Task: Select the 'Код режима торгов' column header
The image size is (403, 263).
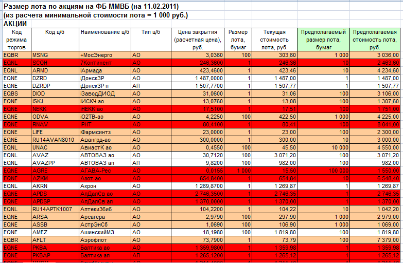Action: 16,40
